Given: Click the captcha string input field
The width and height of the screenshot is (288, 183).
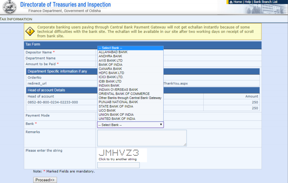Looking at the screenshot, I should point(119,165).
